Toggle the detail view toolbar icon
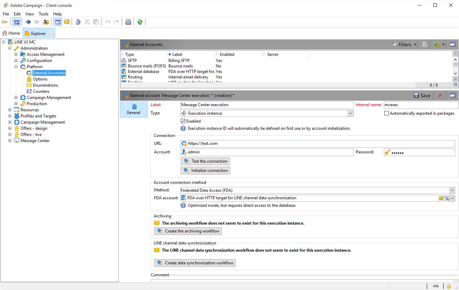459x290 pixels. (58, 22)
